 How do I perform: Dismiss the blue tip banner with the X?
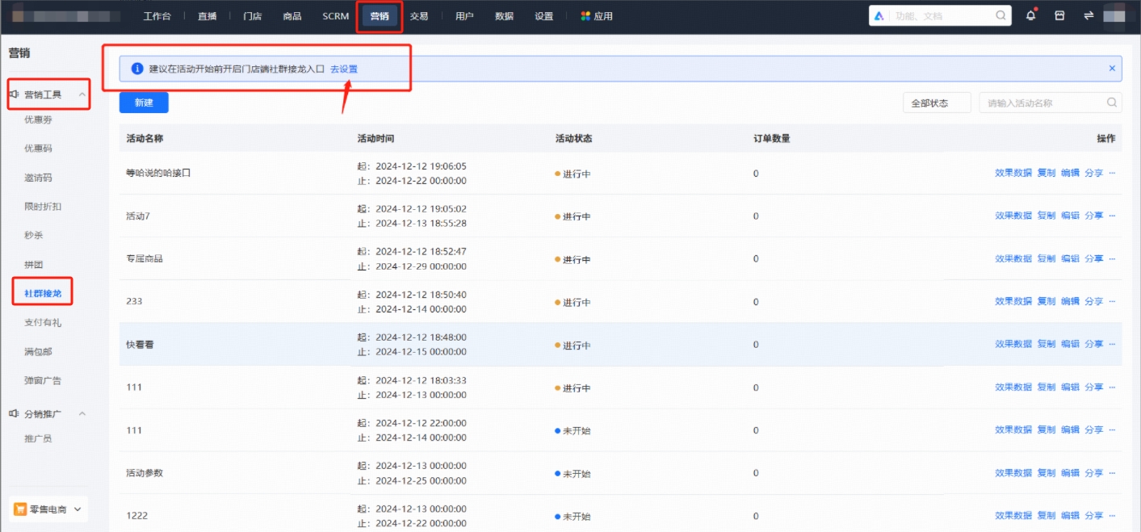pos(1112,68)
